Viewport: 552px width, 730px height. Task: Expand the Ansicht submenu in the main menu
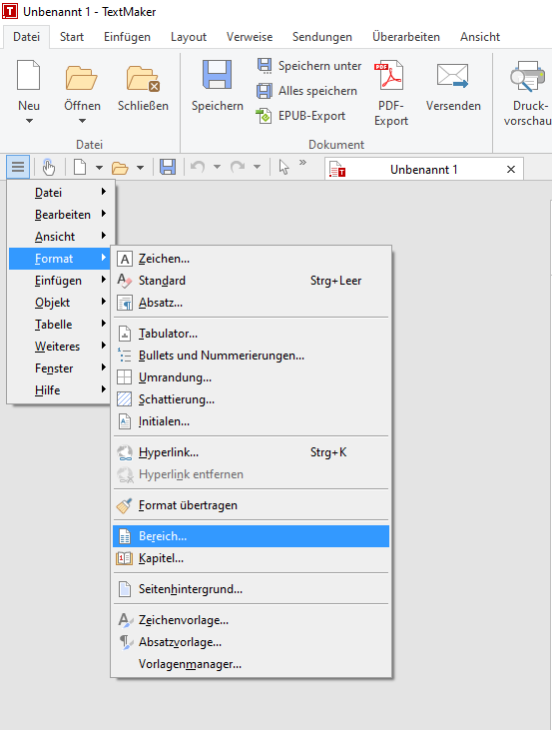[x=61, y=237]
